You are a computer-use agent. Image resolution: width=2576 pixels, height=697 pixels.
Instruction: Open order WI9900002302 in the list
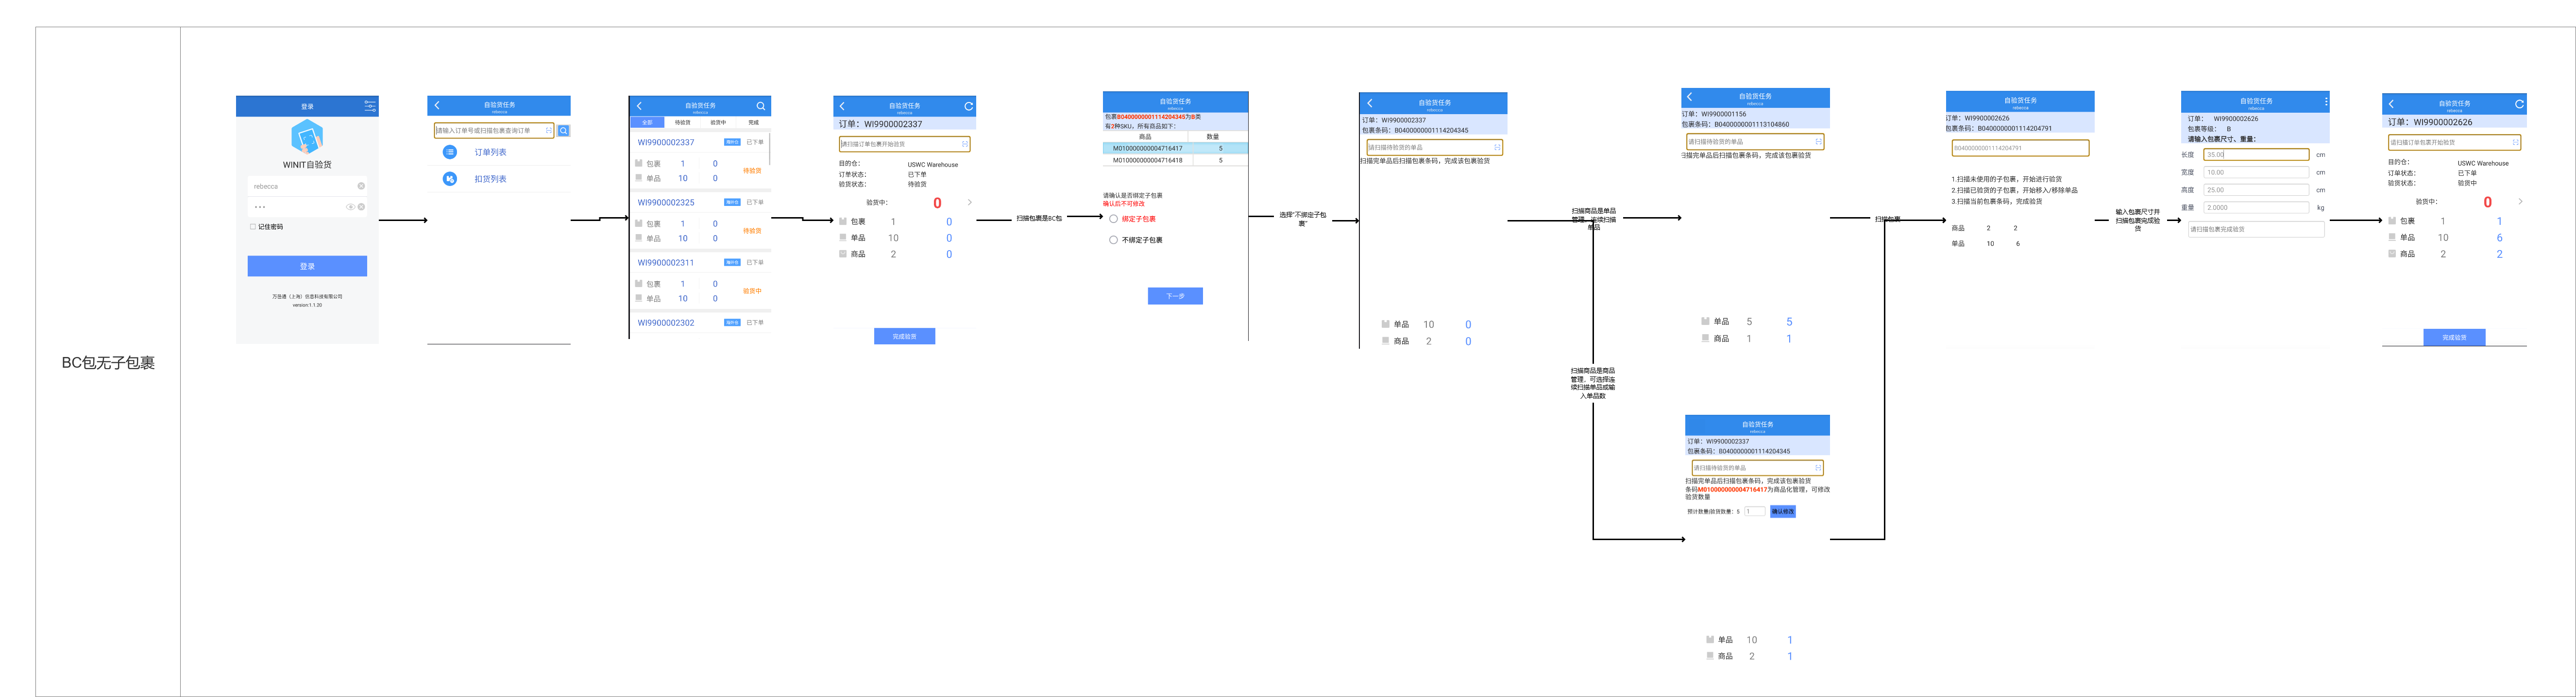(666, 322)
